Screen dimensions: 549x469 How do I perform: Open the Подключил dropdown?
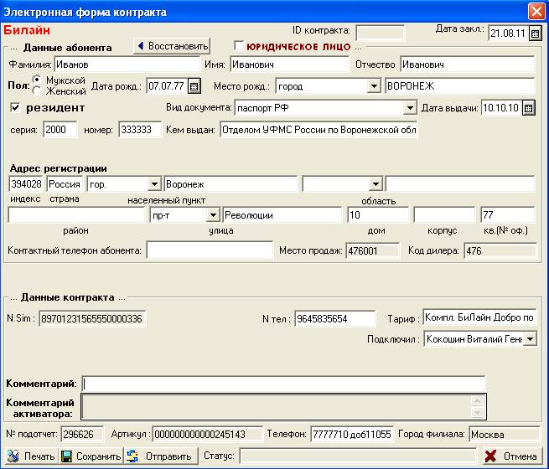[x=530, y=338]
